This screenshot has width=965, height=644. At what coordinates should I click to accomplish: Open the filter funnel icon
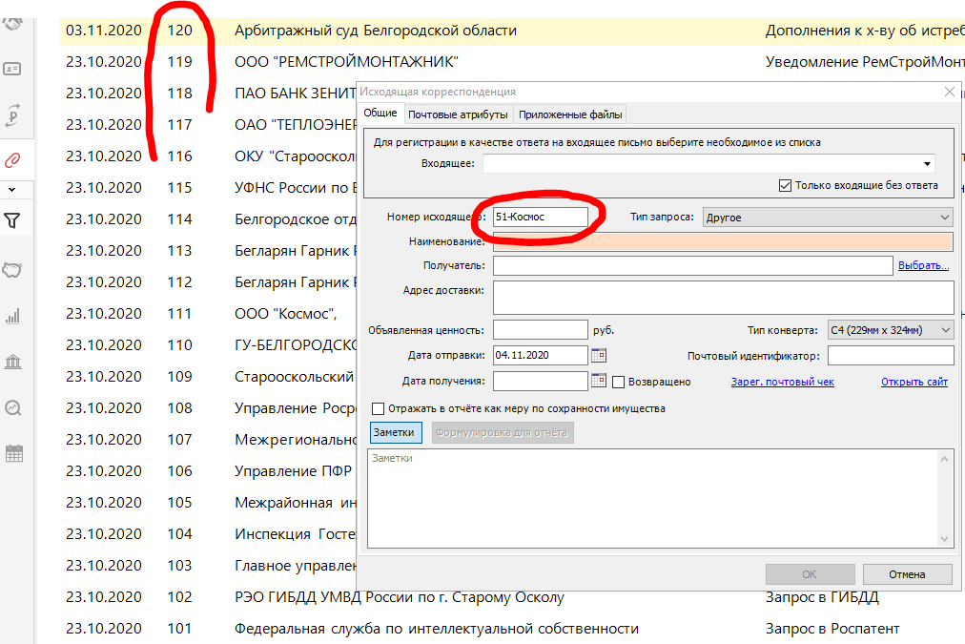[13, 221]
